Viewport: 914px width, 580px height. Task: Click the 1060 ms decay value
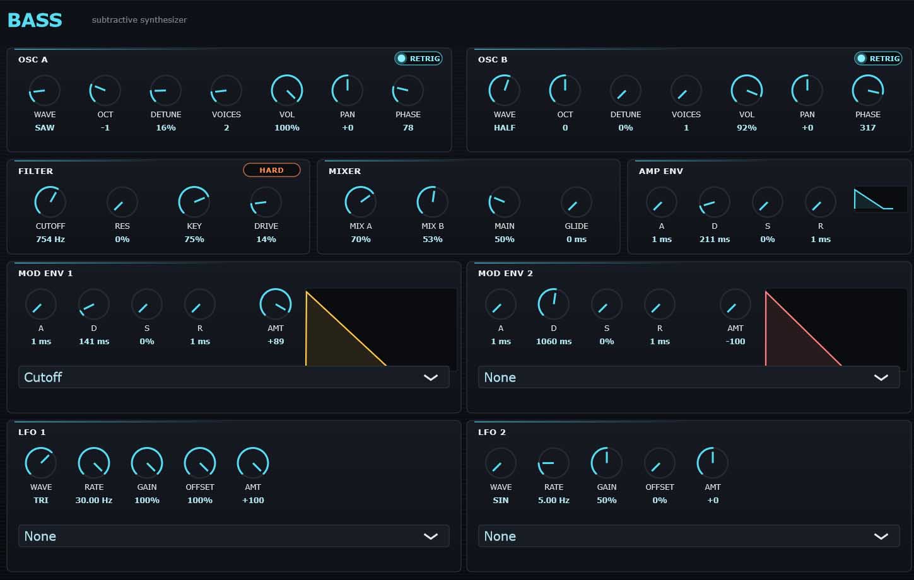[x=554, y=342]
